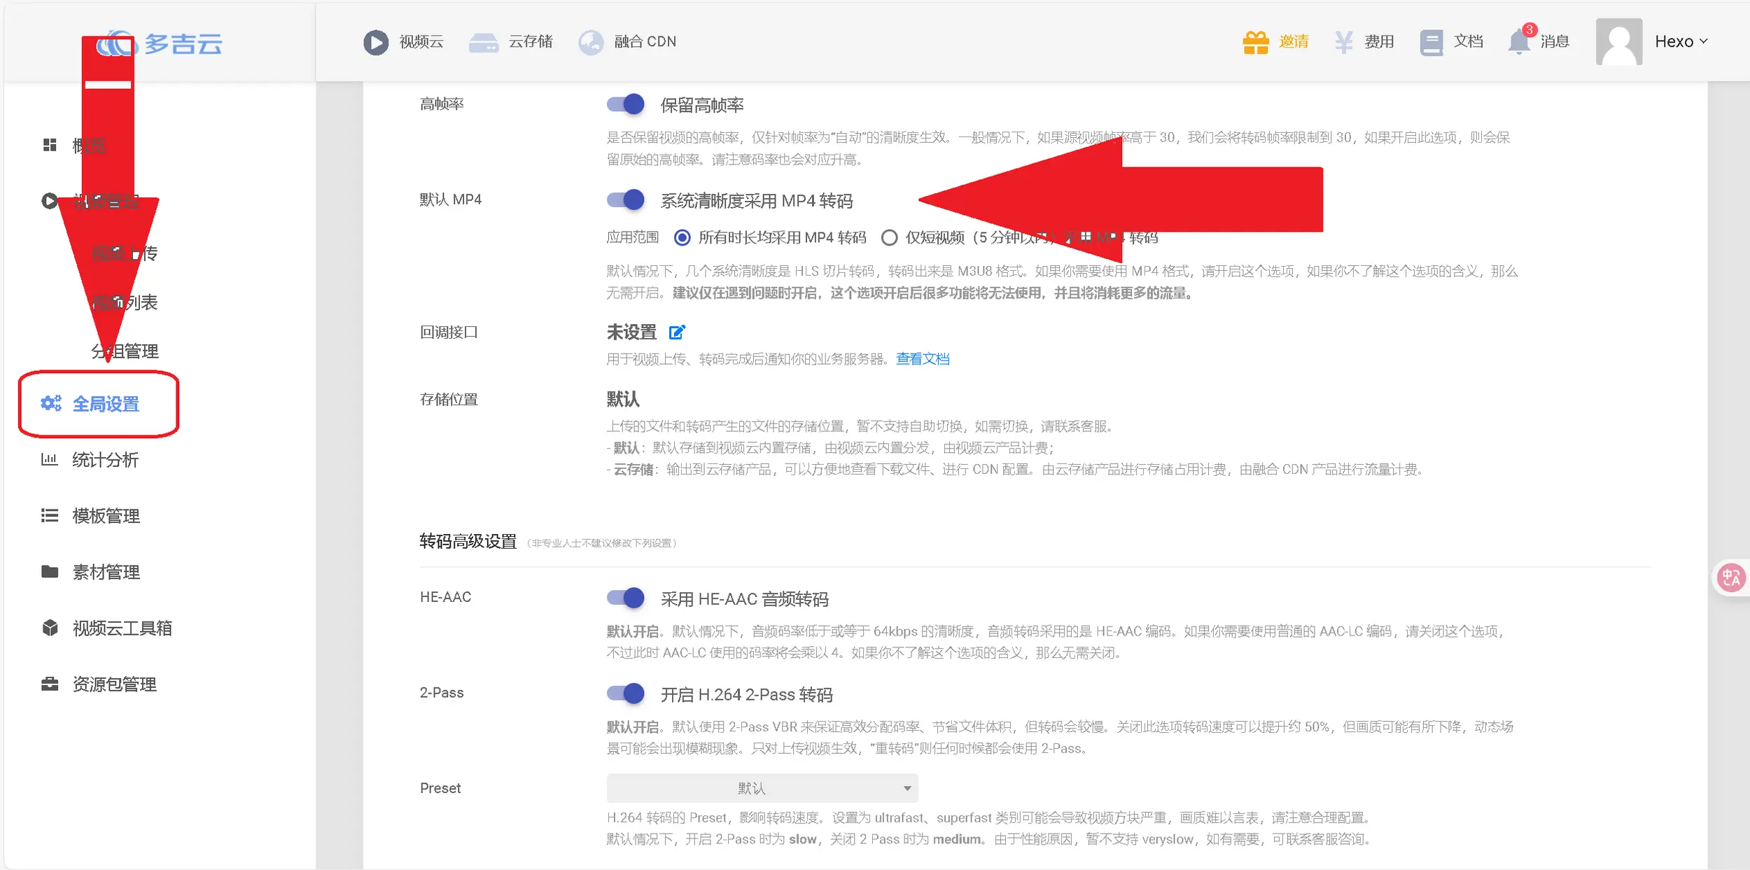Open the docs book icon

click(1431, 42)
